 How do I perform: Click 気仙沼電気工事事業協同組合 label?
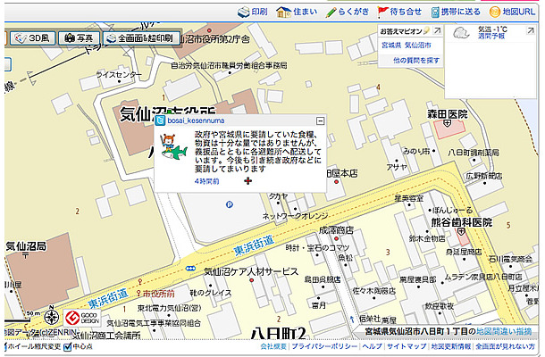[x=154, y=323]
